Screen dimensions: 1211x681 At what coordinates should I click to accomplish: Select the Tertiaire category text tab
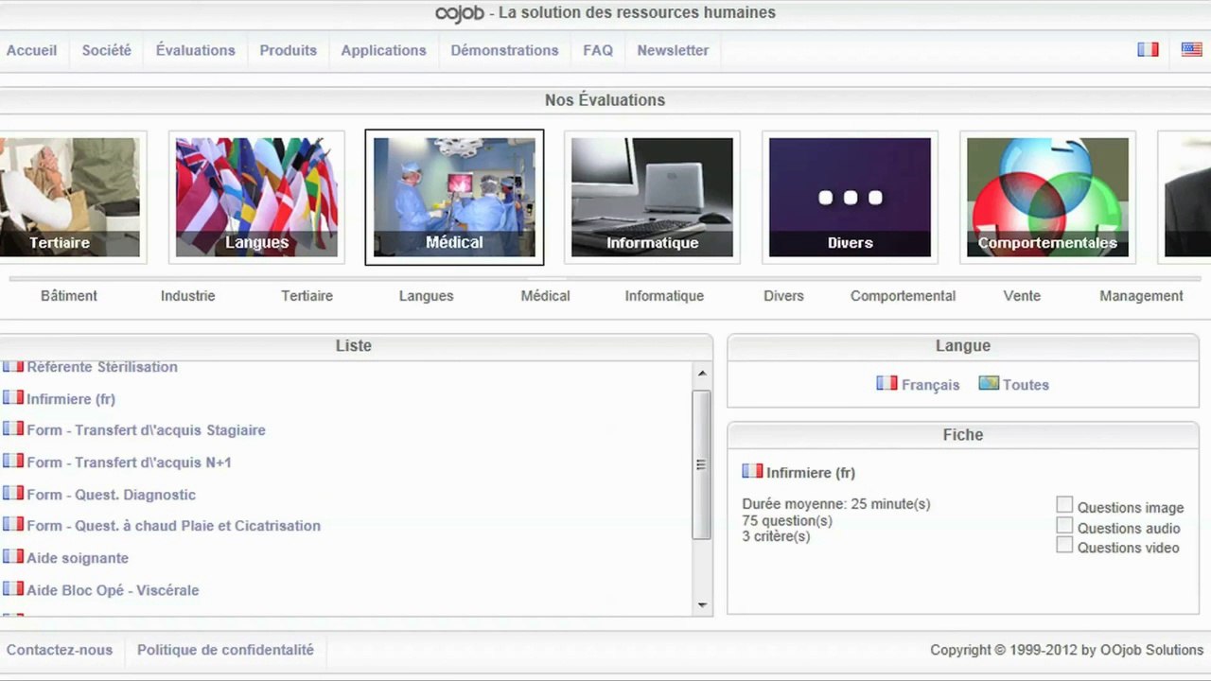[307, 296]
